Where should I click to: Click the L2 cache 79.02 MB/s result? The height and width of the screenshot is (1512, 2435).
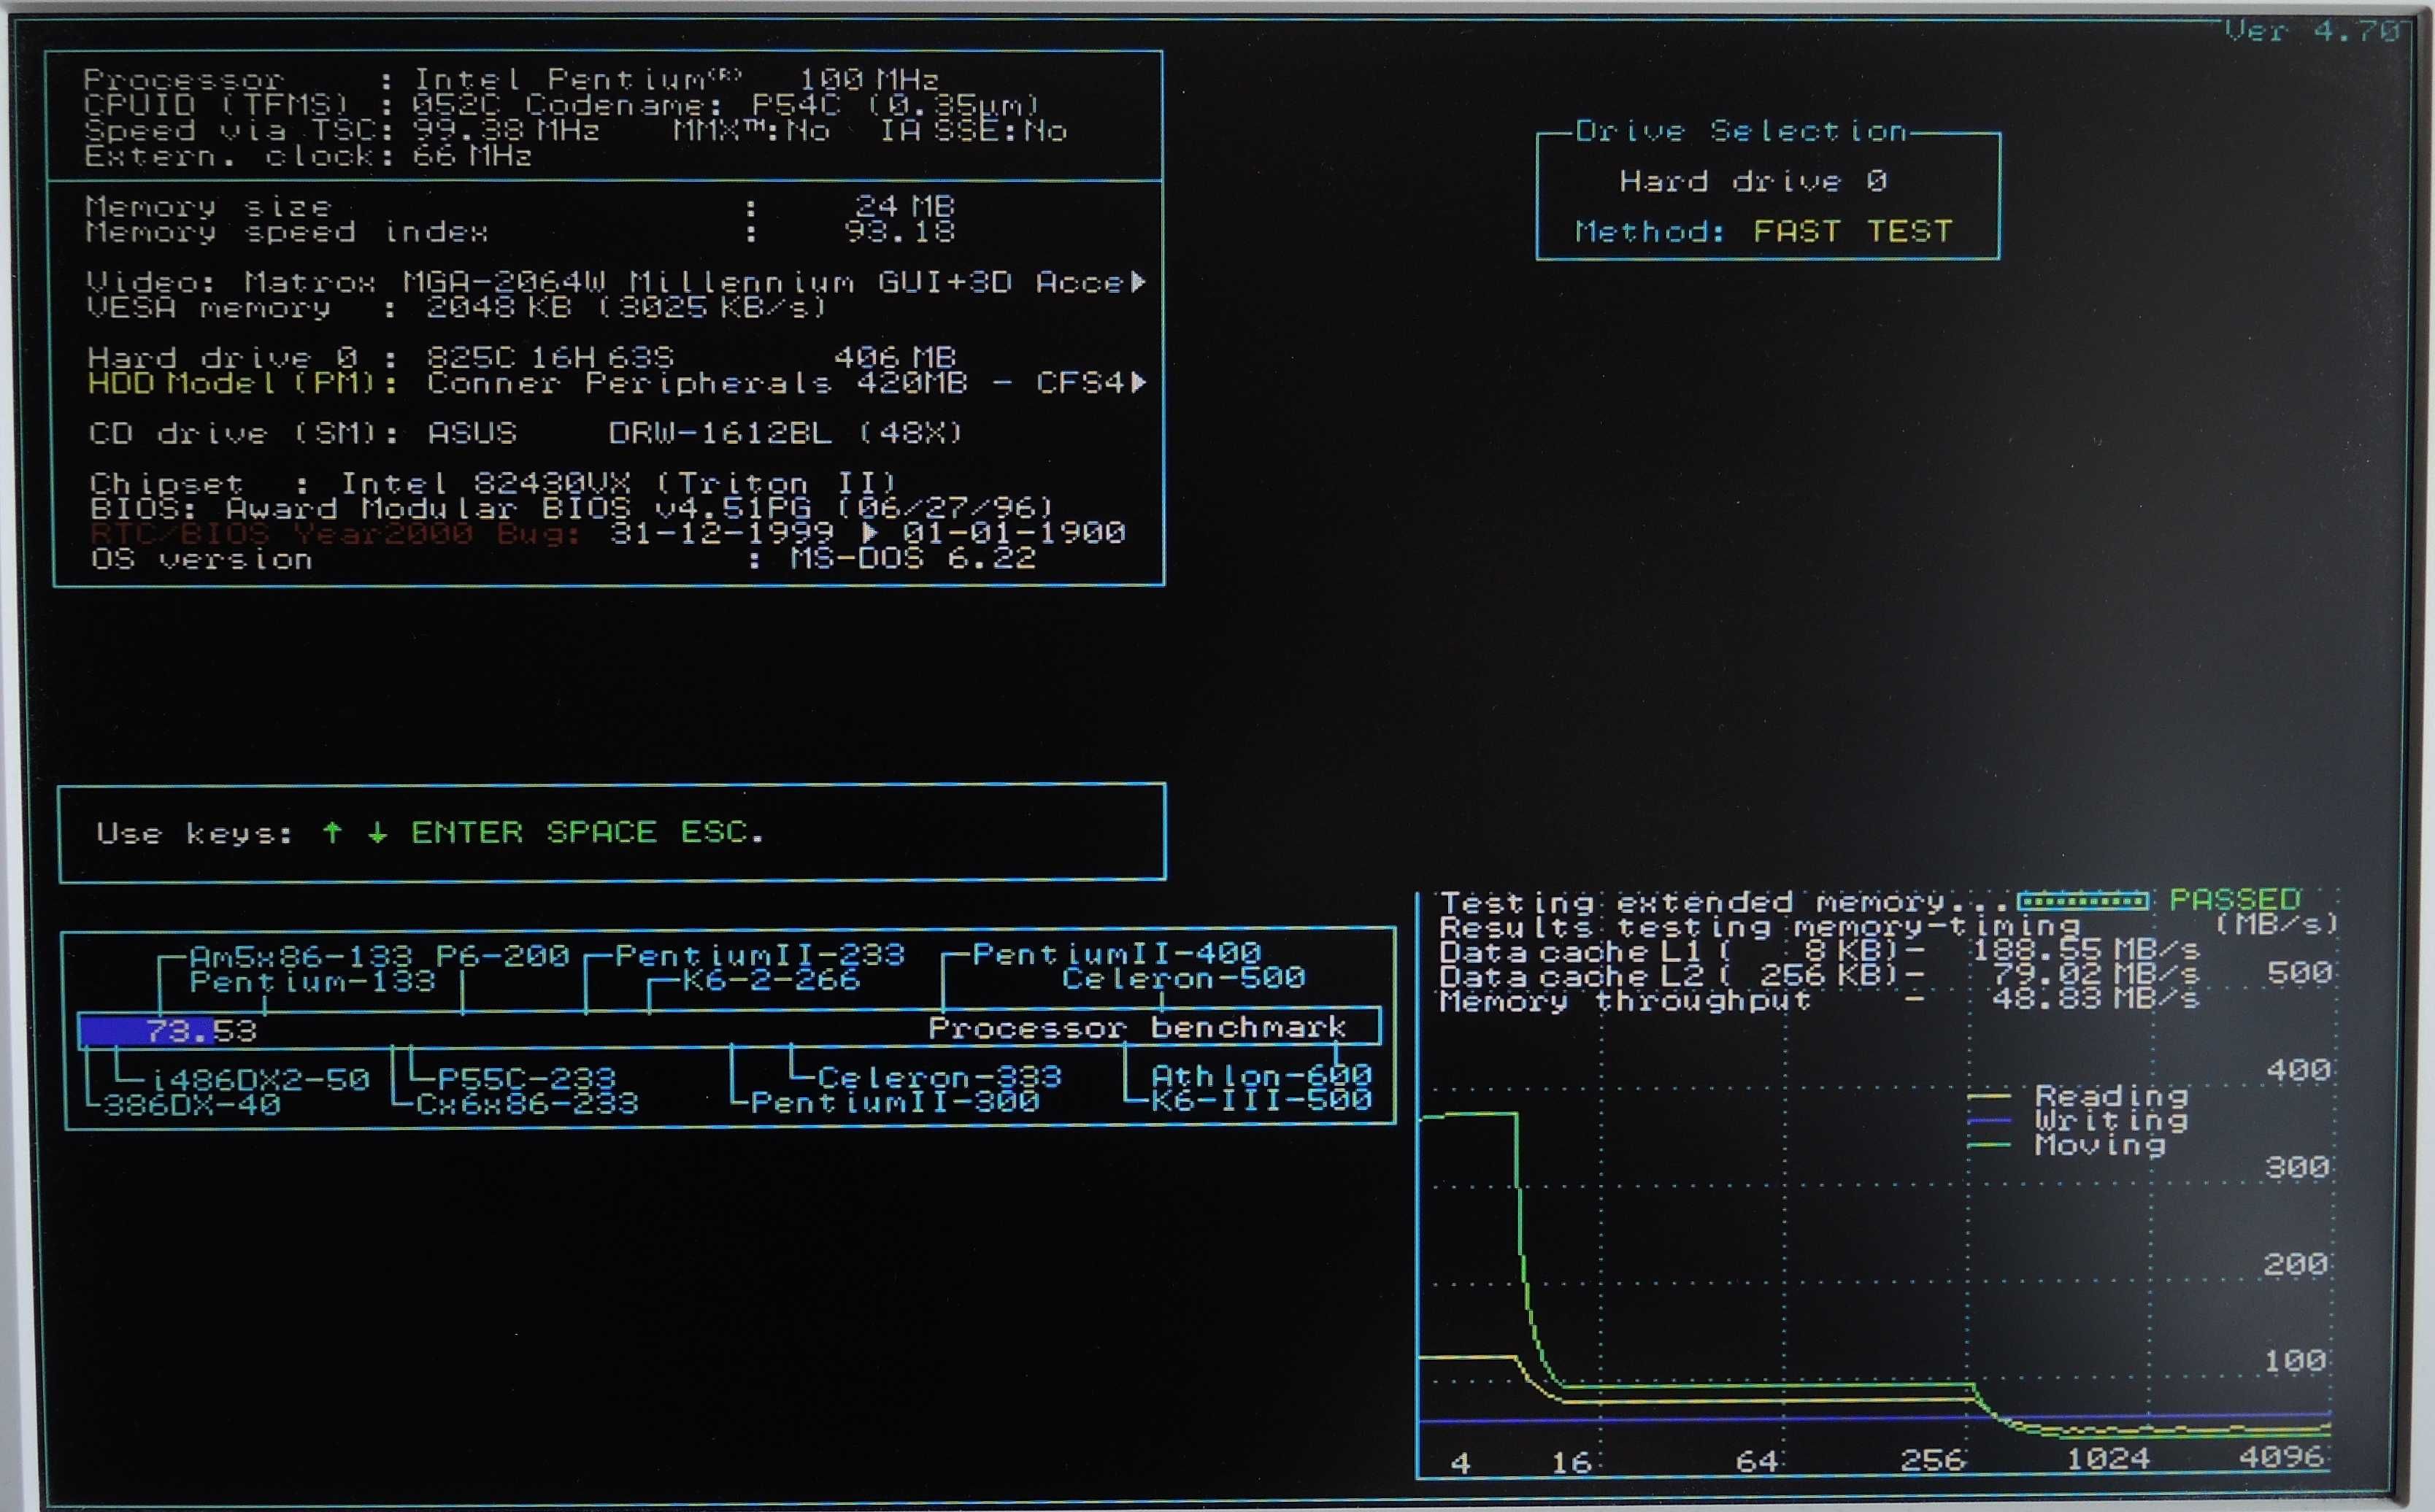pos(2097,974)
